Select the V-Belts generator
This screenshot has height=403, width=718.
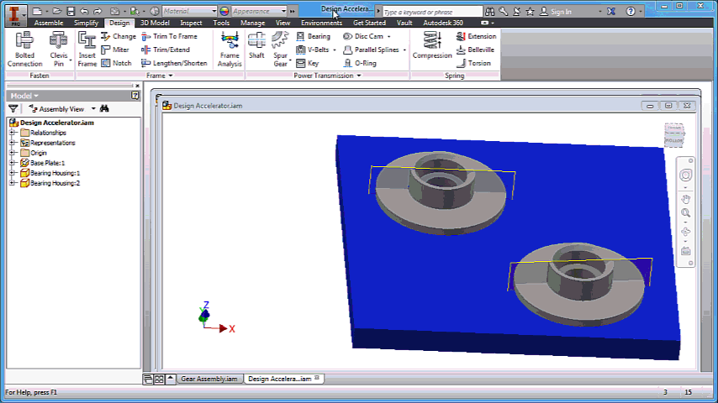pos(313,50)
